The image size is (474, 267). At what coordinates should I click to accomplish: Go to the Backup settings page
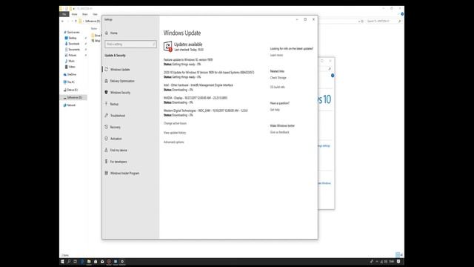point(114,104)
